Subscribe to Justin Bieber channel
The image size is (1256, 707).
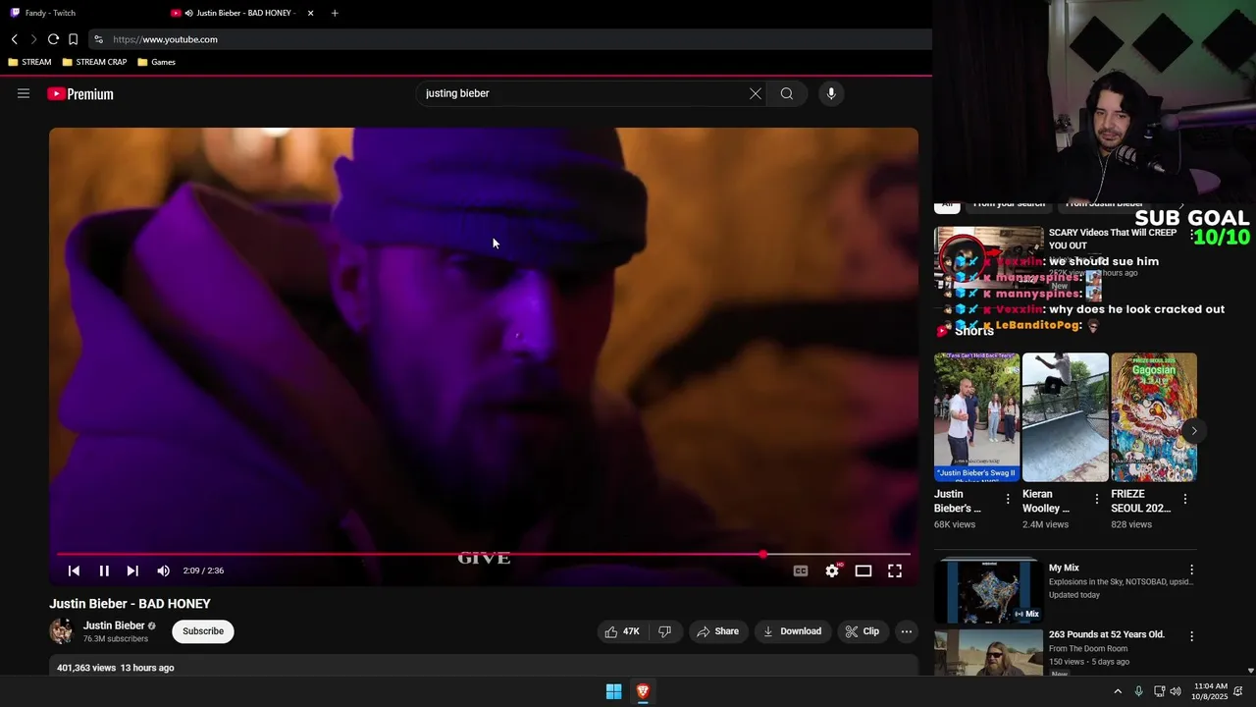[203, 631]
